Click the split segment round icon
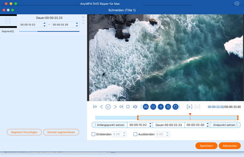Image resolution: width=244 pixels, height=157 pixels. point(146,107)
